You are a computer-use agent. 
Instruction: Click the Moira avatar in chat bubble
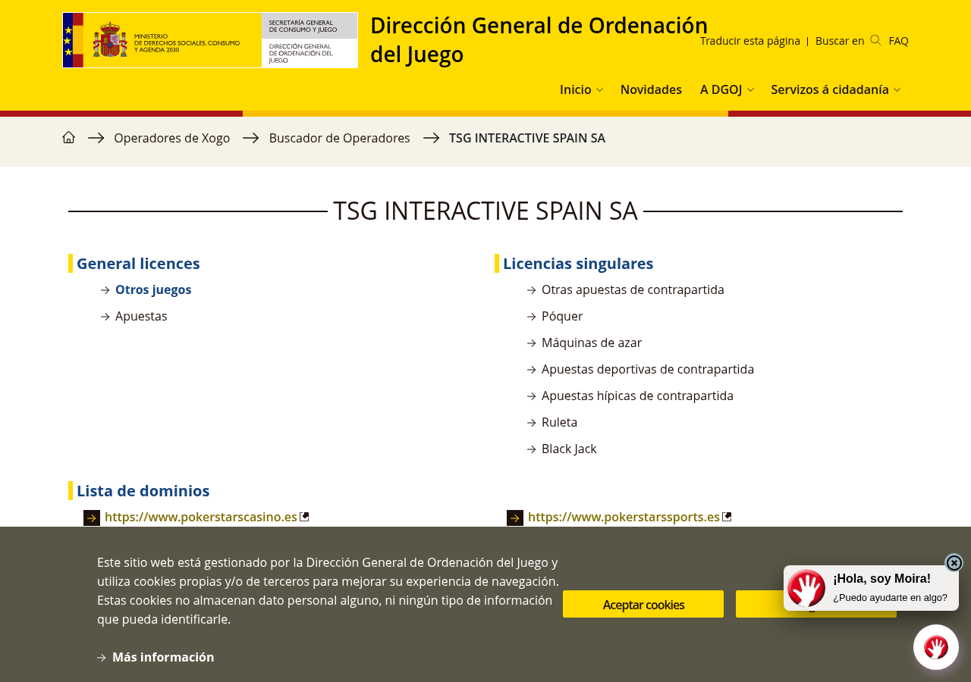point(806,588)
